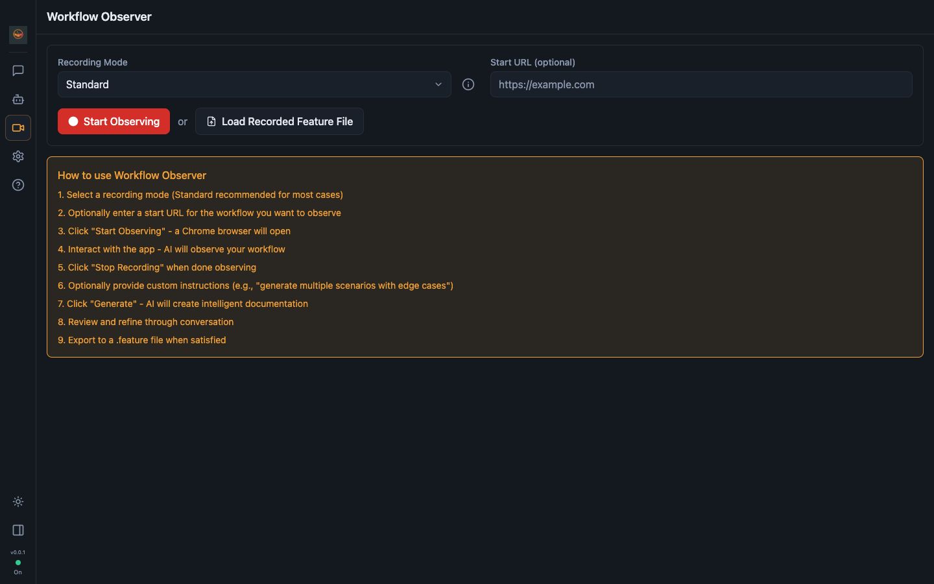Open the help question mark icon

(18, 185)
